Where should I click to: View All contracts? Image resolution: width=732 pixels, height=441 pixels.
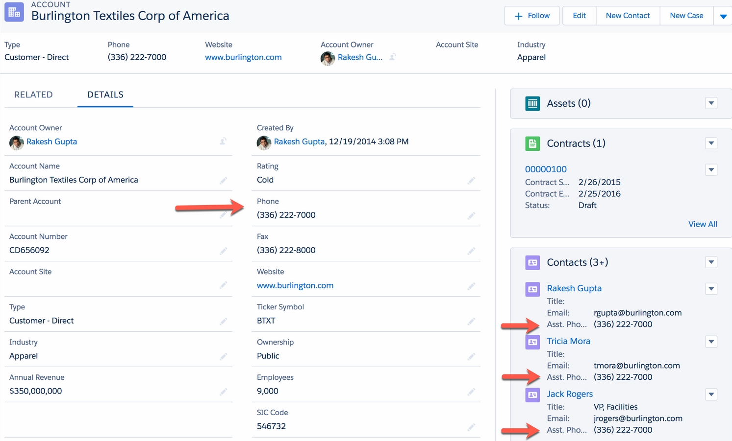click(703, 224)
